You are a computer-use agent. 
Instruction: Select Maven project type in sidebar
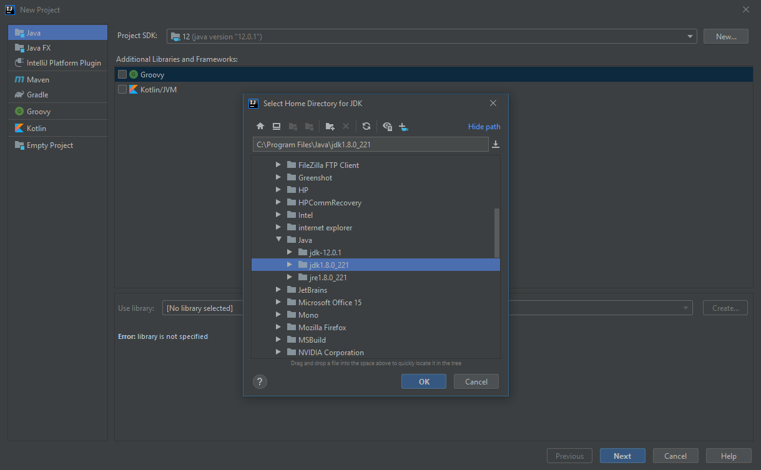pyautogui.click(x=37, y=80)
